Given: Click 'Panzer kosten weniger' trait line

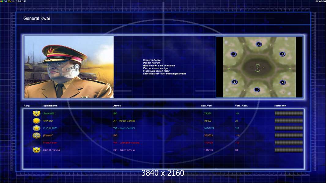Looking at the screenshot, I should (156, 68).
